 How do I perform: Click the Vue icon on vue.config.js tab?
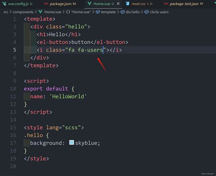point(5,4)
